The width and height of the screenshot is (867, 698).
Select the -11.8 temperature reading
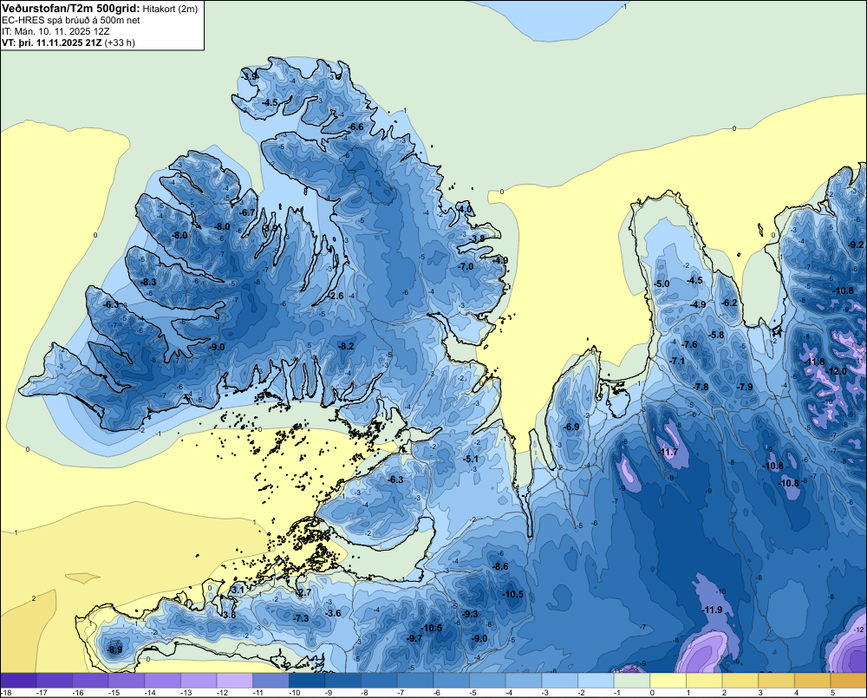pyautogui.click(x=816, y=362)
